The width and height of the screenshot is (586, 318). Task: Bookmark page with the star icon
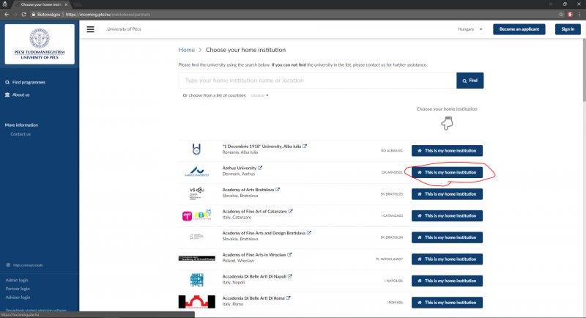560,14
